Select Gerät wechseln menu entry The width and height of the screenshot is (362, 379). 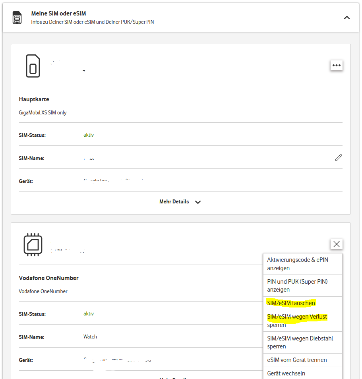(x=286, y=373)
